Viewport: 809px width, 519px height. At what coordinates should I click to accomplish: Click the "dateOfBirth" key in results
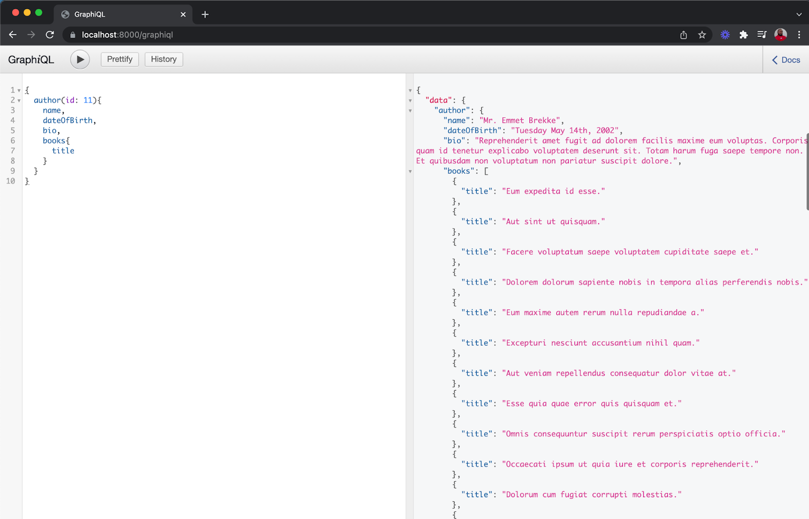473,130
